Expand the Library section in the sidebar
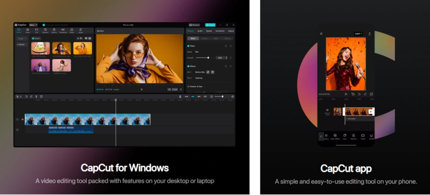 point(21,44)
